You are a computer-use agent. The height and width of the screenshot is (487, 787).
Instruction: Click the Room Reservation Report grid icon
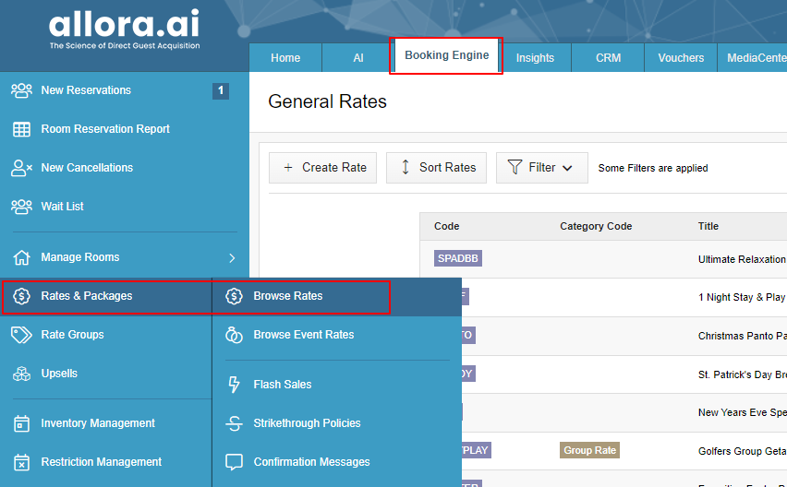[x=21, y=129]
